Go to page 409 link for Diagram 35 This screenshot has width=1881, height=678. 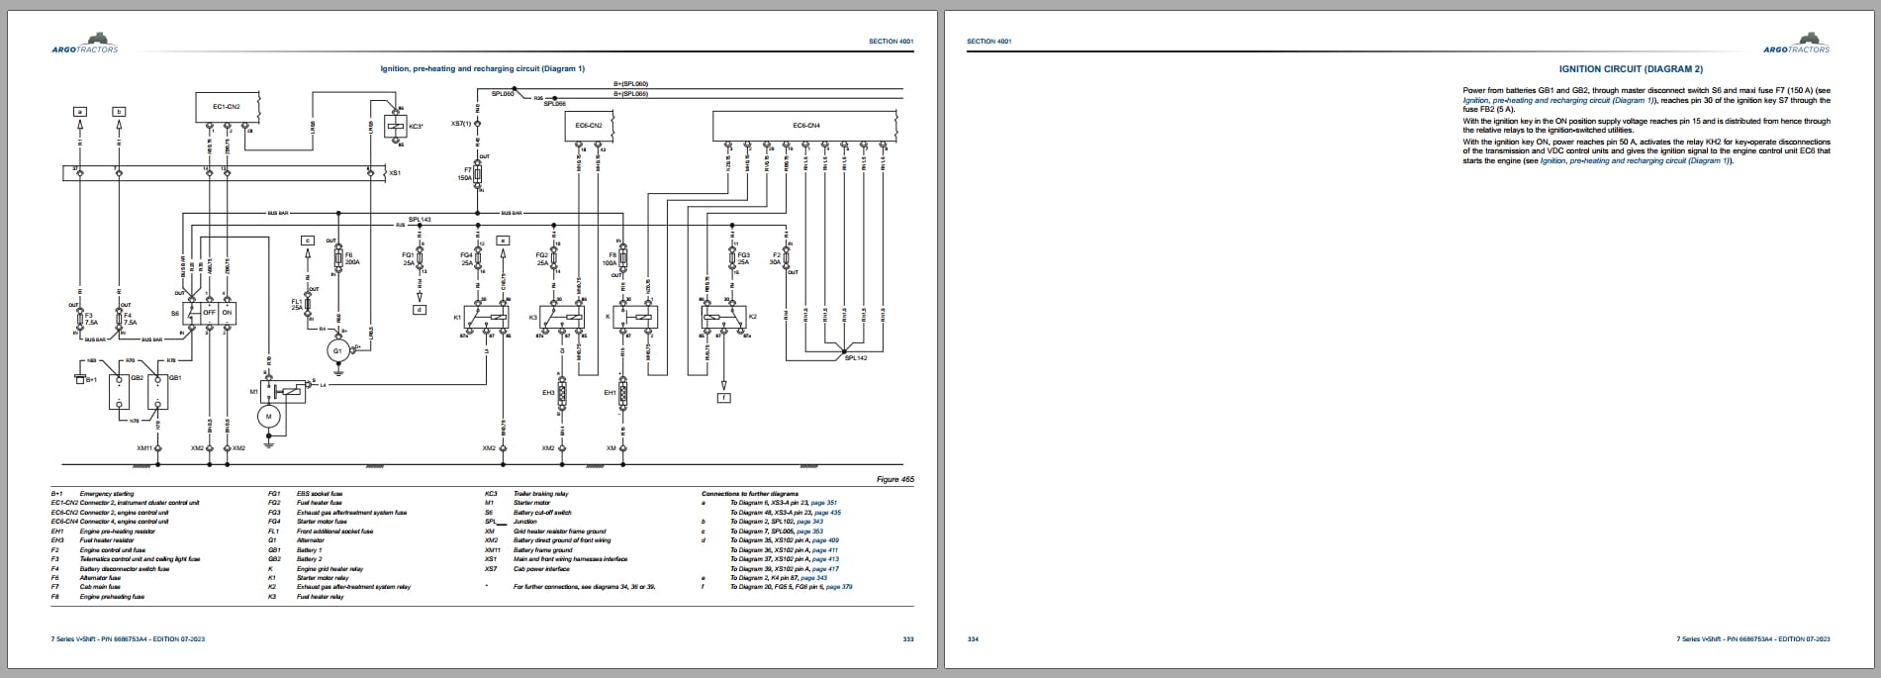tap(825, 540)
